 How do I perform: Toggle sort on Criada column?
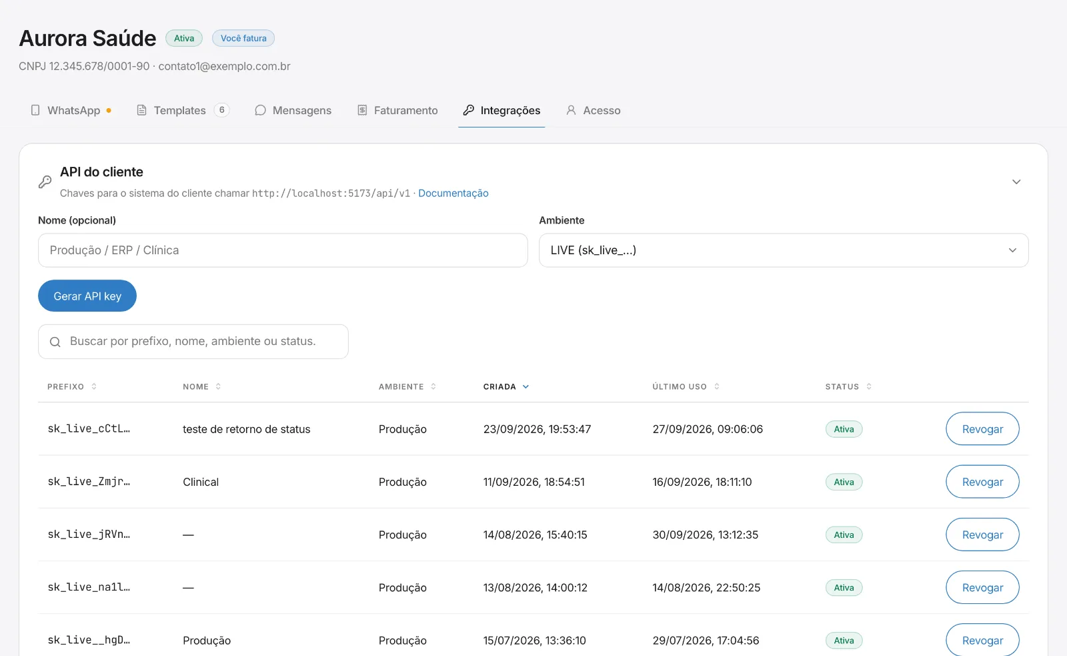506,386
